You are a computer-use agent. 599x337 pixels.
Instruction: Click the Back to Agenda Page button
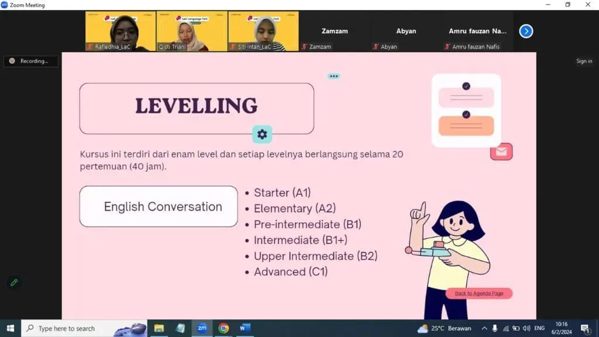[x=478, y=293]
